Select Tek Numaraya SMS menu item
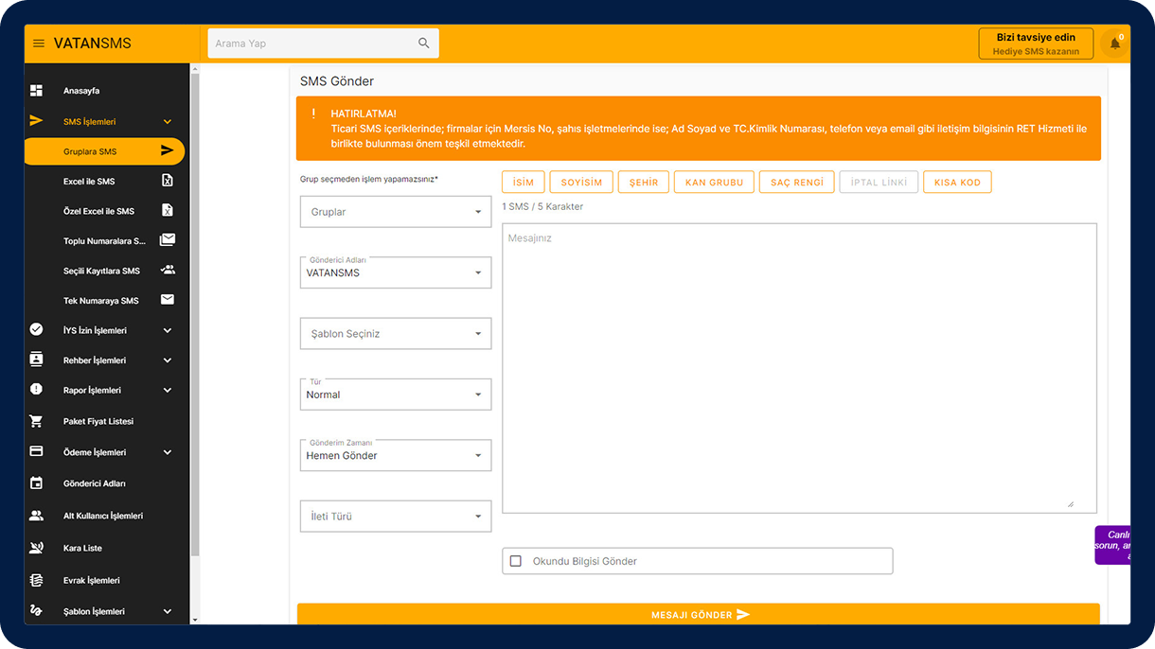Screen dimensions: 1155x649 (100, 301)
